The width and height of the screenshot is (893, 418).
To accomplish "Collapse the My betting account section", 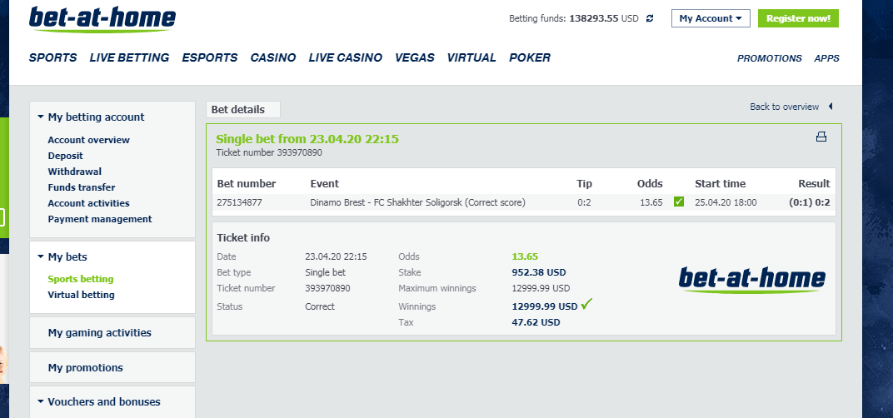I will coord(91,117).
